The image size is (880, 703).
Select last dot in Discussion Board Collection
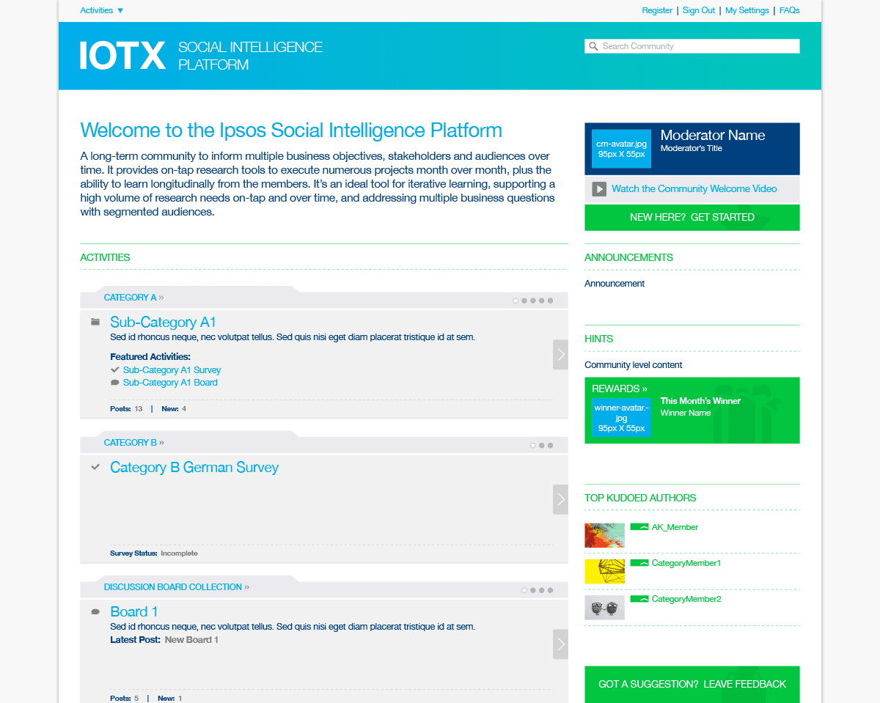550,590
